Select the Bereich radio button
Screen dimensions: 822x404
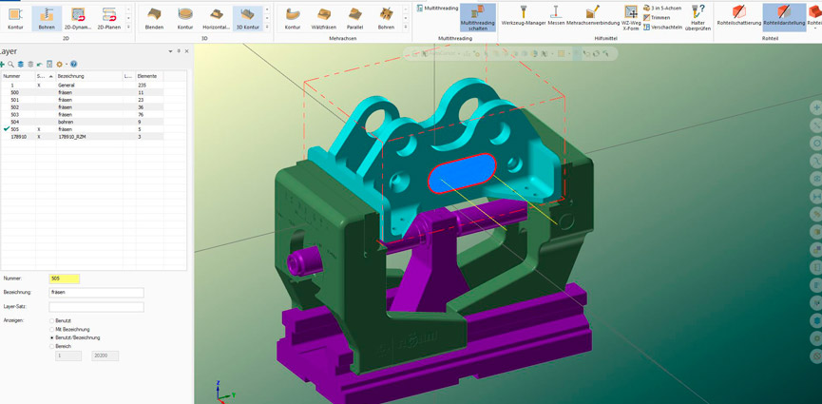52,346
